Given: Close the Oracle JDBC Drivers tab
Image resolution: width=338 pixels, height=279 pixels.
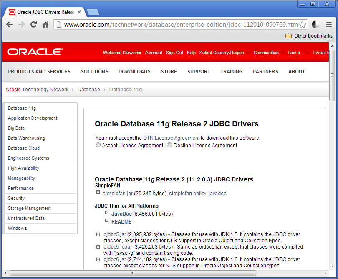Looking at the screenshot, I should click(79, 12).
